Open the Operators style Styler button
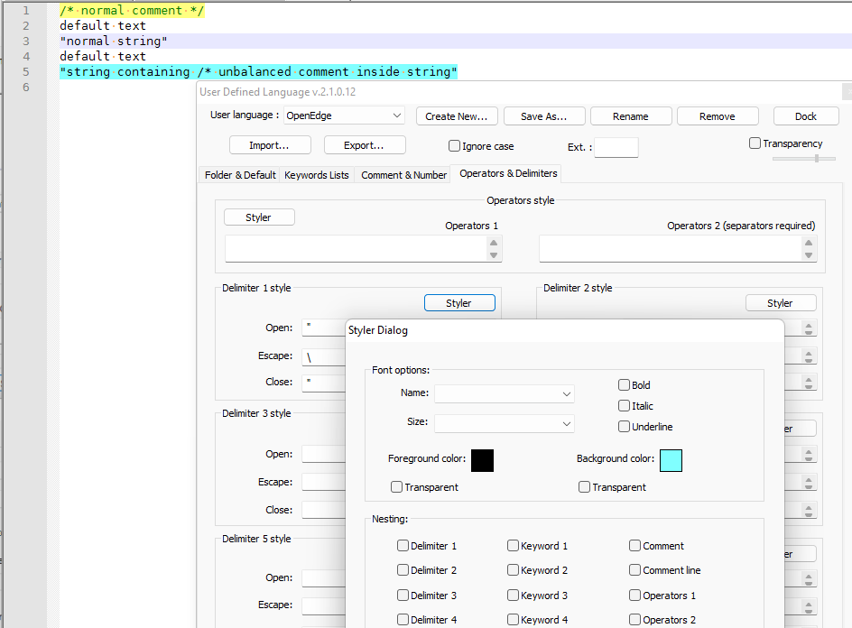The height and width of the screenshot is (628, 852). [259, 217]
